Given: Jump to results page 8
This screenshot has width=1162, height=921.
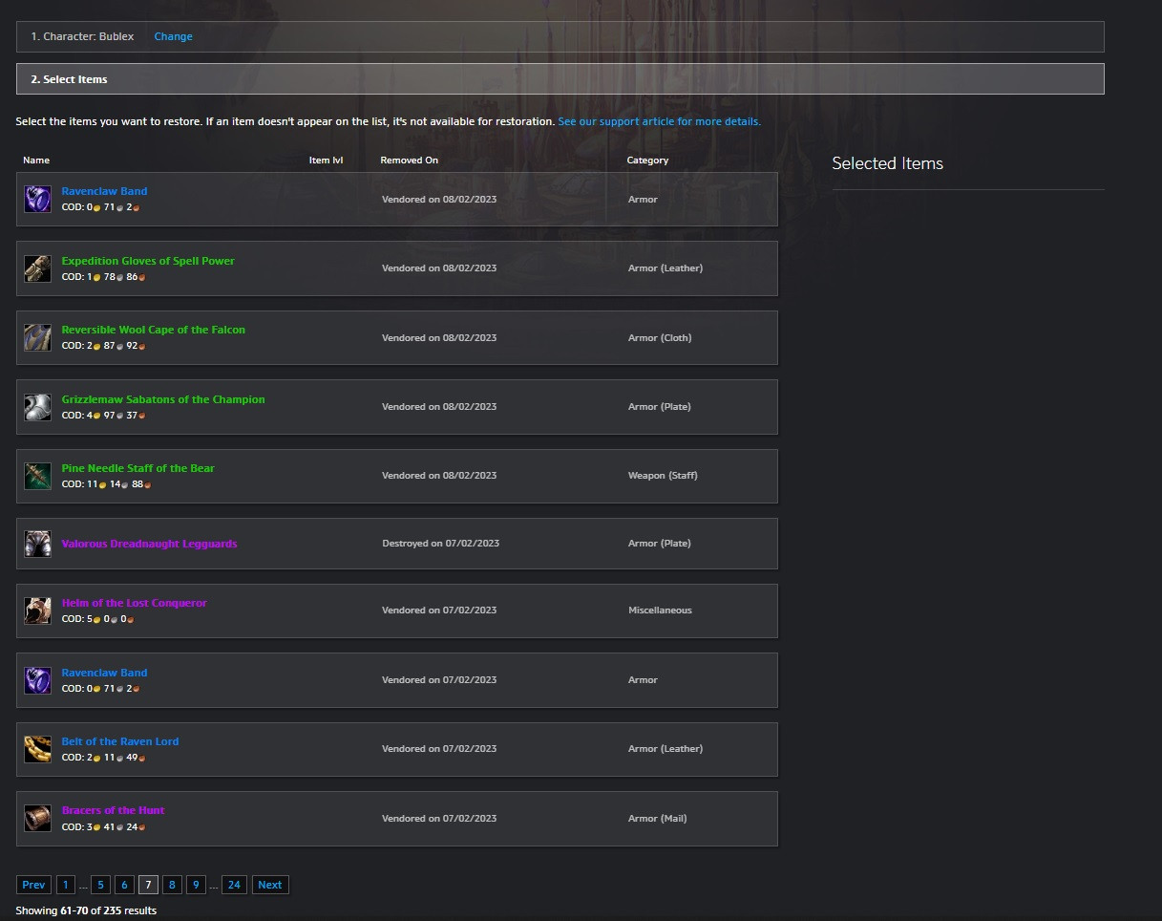Looking at the screenshot, I should point(172,885).
